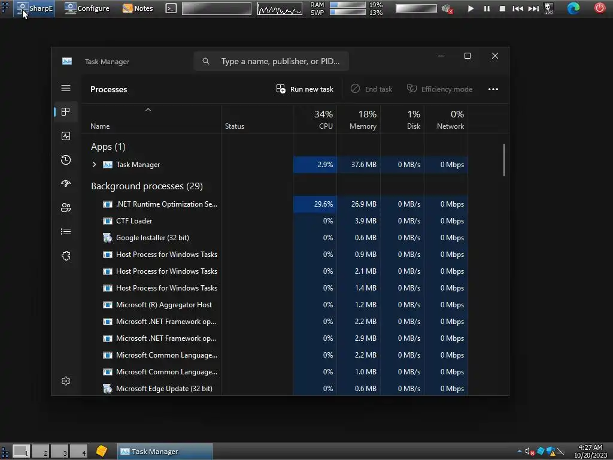
Task: Click the Play media button
Action: (471, 8)
